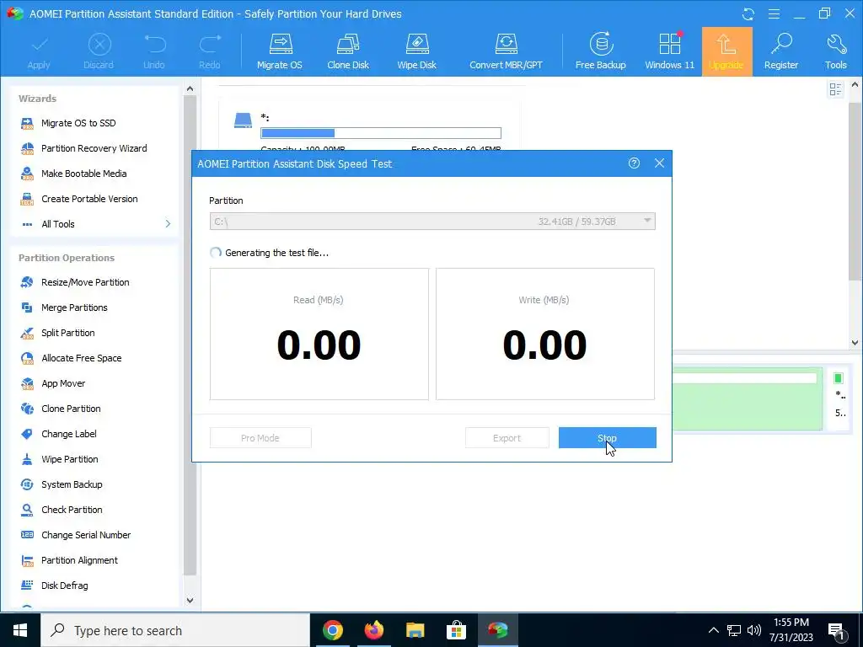The image size is (863, 647).
Task: Open Partition Recovery Wizard
Action: (94, 148)
